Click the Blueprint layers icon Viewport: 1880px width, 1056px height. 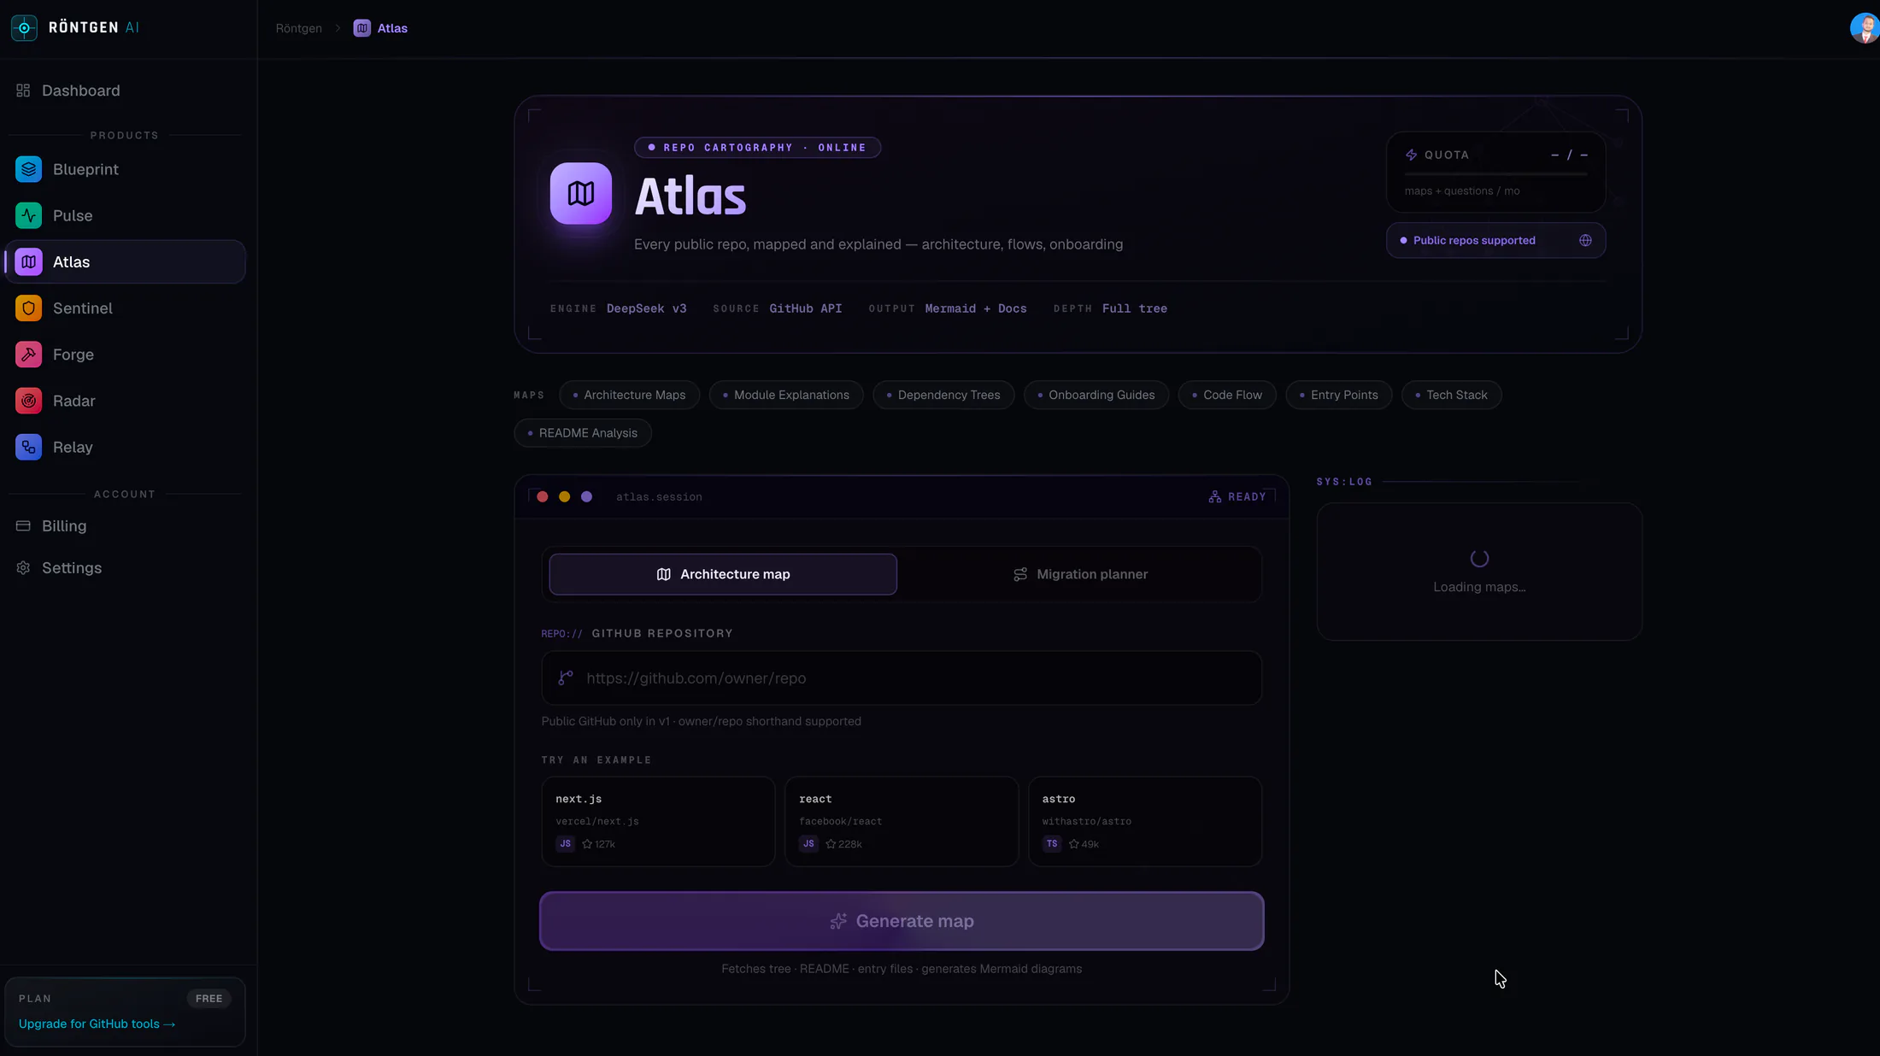tap(28, 169)
